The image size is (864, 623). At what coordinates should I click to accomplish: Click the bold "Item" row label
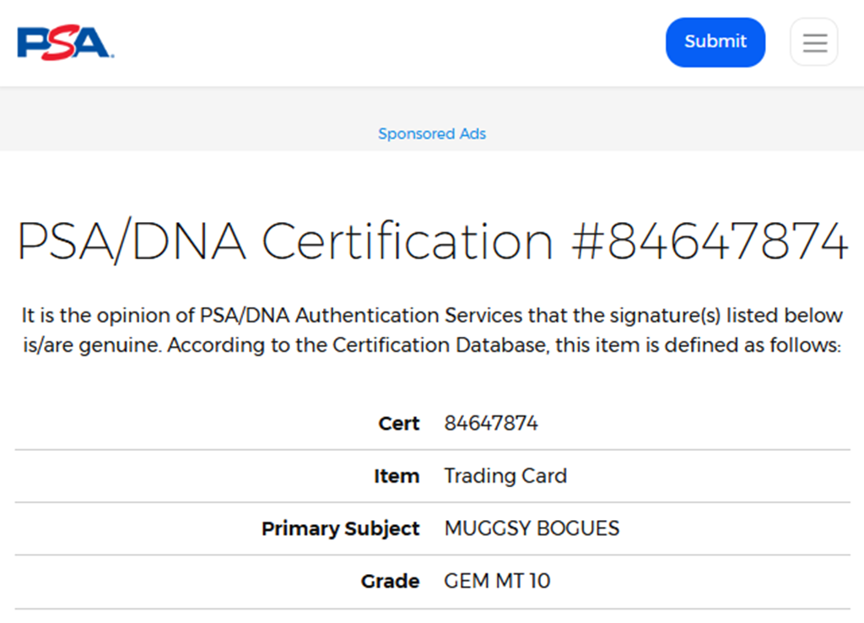tap(397, 477)
